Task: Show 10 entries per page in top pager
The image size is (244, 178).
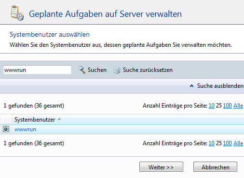Action: (212, 106)
